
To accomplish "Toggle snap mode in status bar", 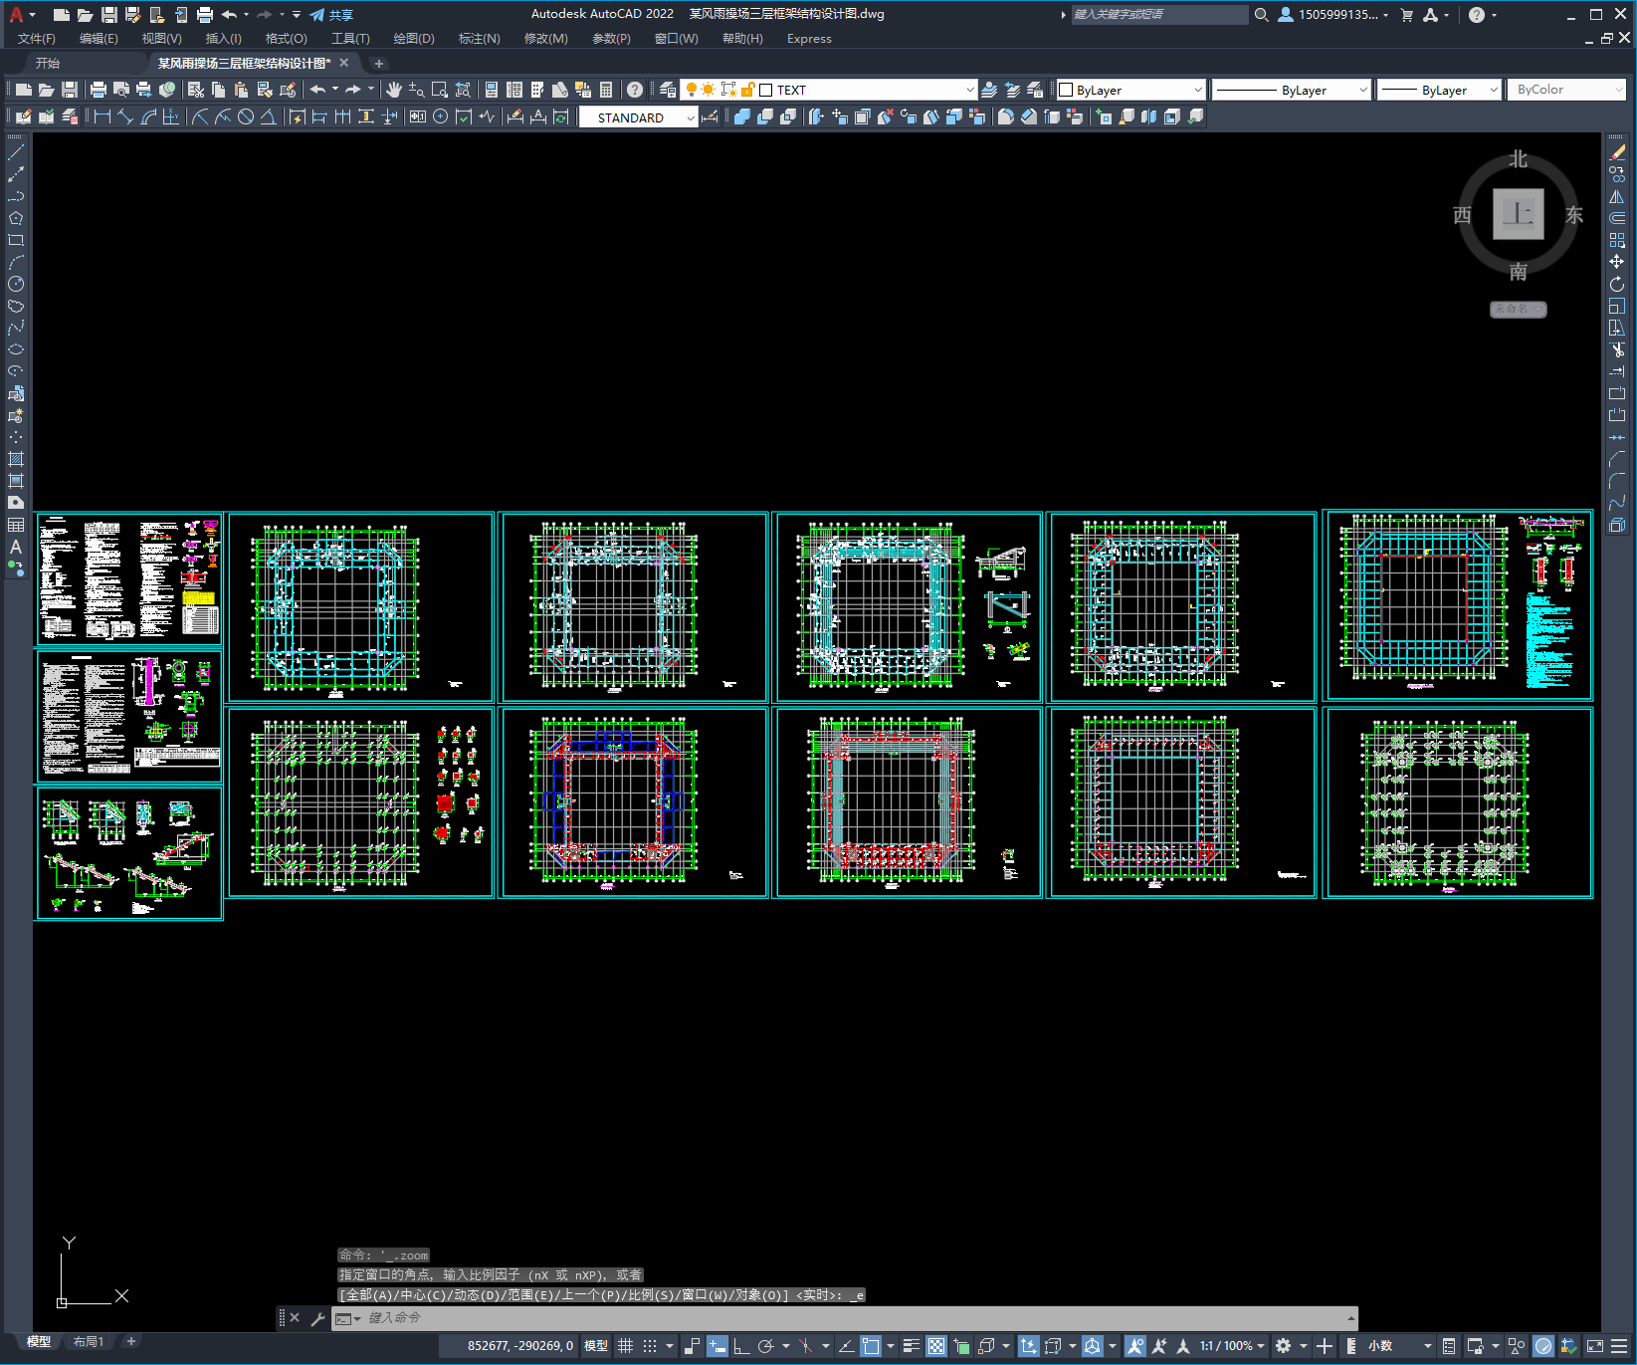I will tap(650, 1346).
